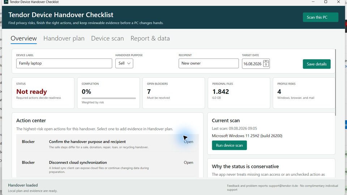Click the Device label input field

[x=64, y=63]
